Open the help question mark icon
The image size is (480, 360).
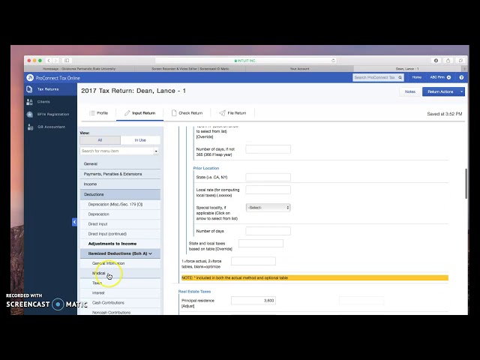point(461,77)
